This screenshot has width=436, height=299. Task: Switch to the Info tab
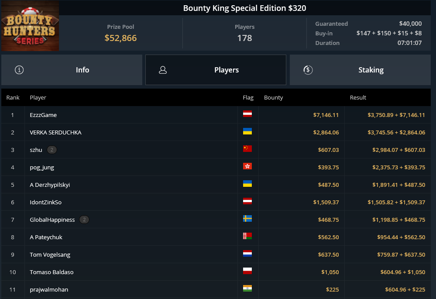point(72,70)
